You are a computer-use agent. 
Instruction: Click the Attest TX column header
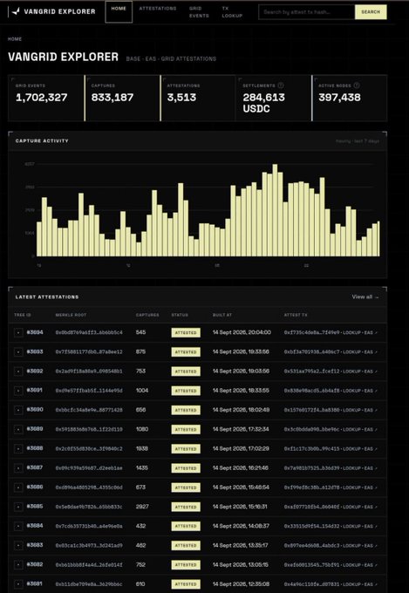pyautogui.click(x=295, y=315)
